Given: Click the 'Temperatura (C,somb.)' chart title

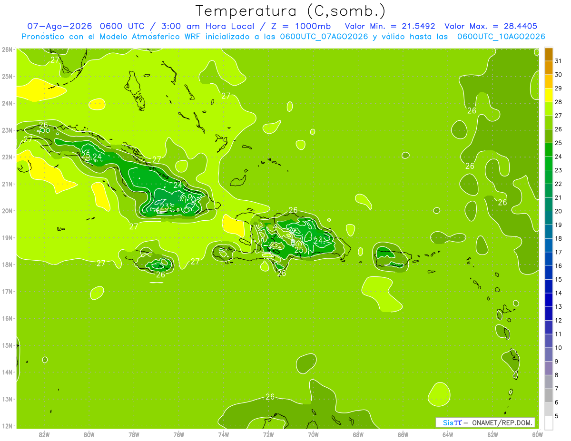Looking at the screenshot, I should [291, 11].
